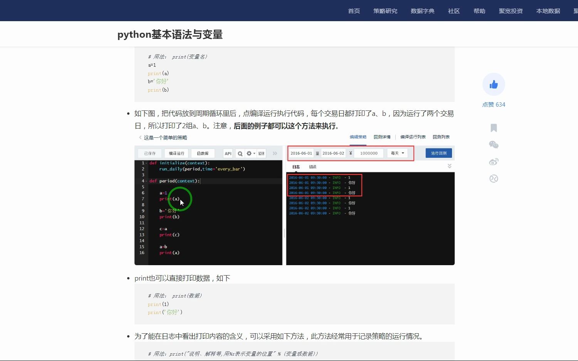Switch to the 编译运行列表 tab
The image size is (578, 361).
(x=413, y=137)
